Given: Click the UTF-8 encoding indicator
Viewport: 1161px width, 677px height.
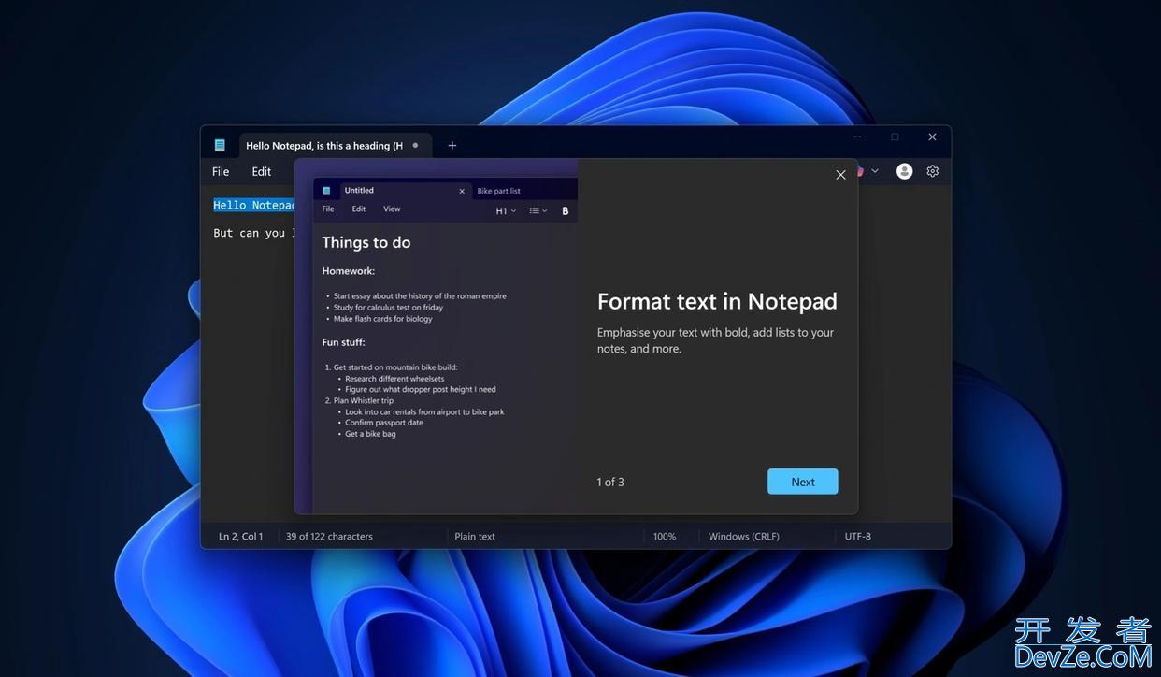Looking at the screenshot, I should click(857, 537).
